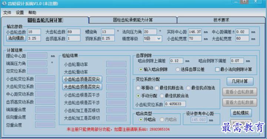
Task: Click 小齿轮宽度 input field
Action: [195, 38]
